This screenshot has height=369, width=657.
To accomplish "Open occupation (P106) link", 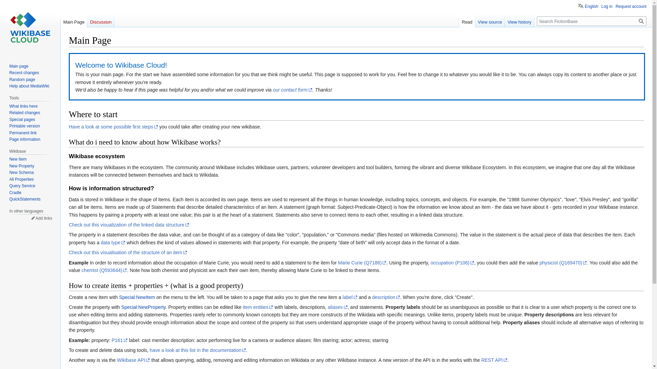I will coord(452,263).
